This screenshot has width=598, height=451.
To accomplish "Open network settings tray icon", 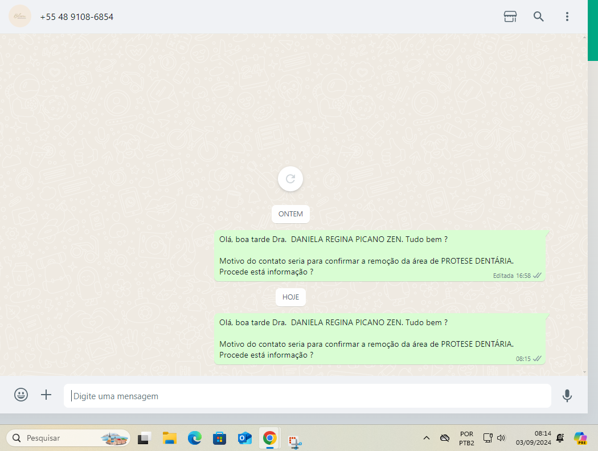I will click(x=488, y=438).
